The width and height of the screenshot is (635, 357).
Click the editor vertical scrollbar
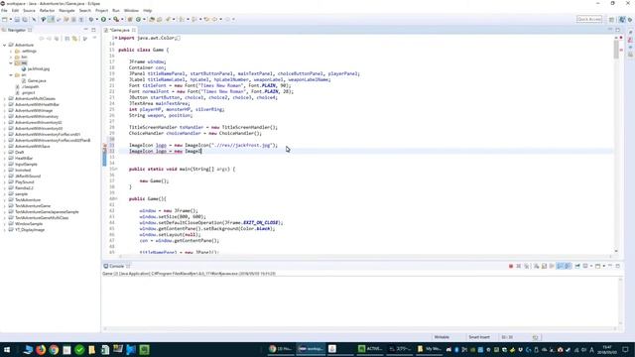(616, 144)
